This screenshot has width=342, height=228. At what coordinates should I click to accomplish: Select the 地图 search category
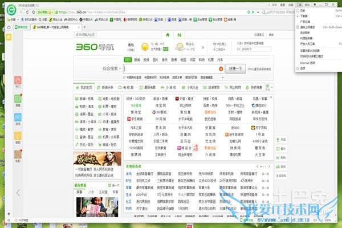[183, 60]
